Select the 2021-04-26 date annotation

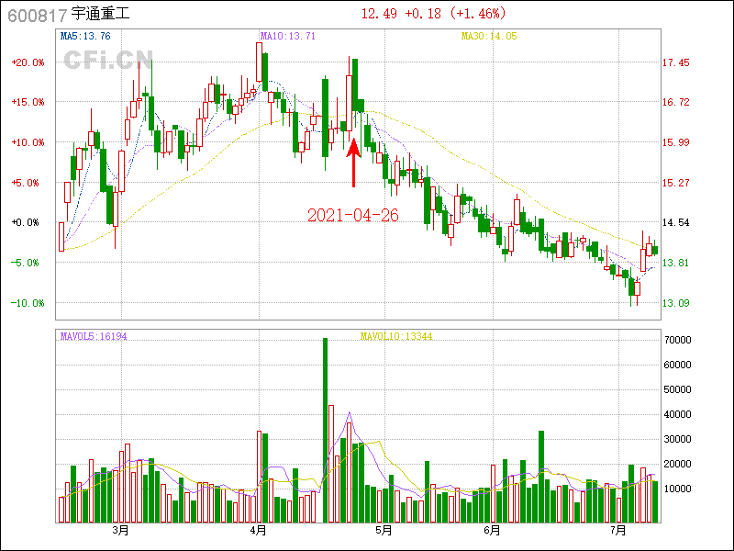pyautogui.click(x=353, y=215)
